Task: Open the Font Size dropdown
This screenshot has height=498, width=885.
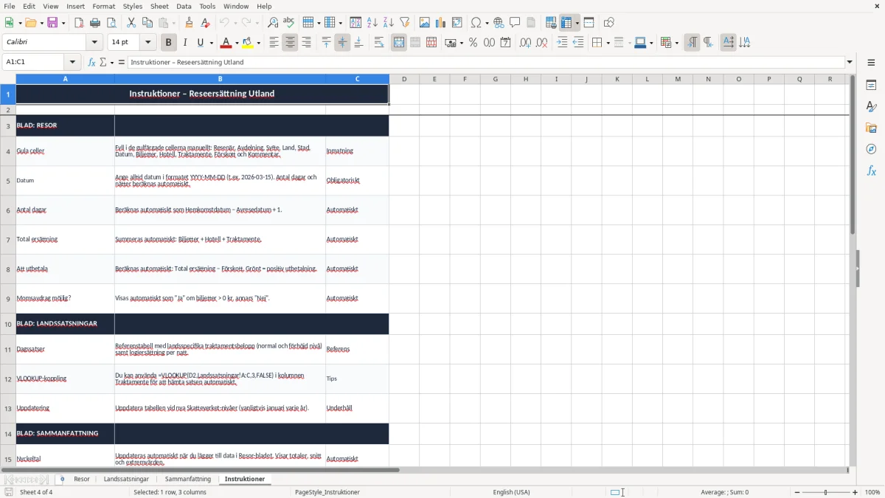Action: [x=148, y=43]
